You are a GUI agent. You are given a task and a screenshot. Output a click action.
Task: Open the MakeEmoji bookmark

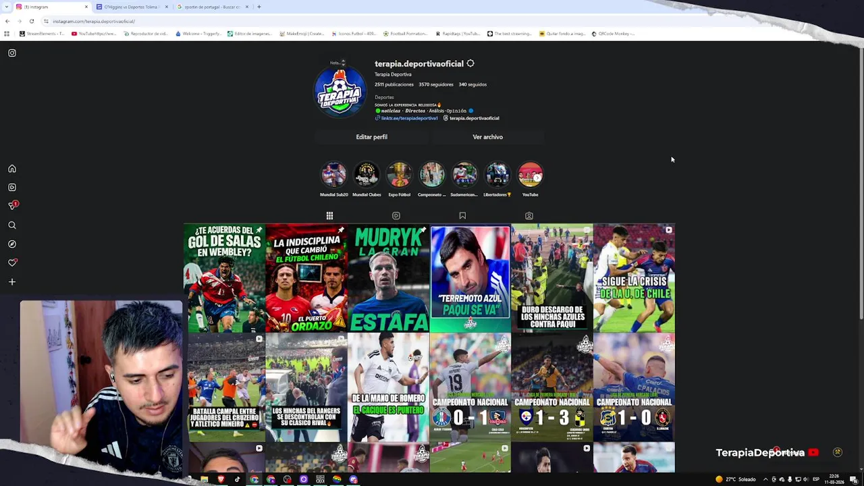pyautogui.click(x=302, y=34)
